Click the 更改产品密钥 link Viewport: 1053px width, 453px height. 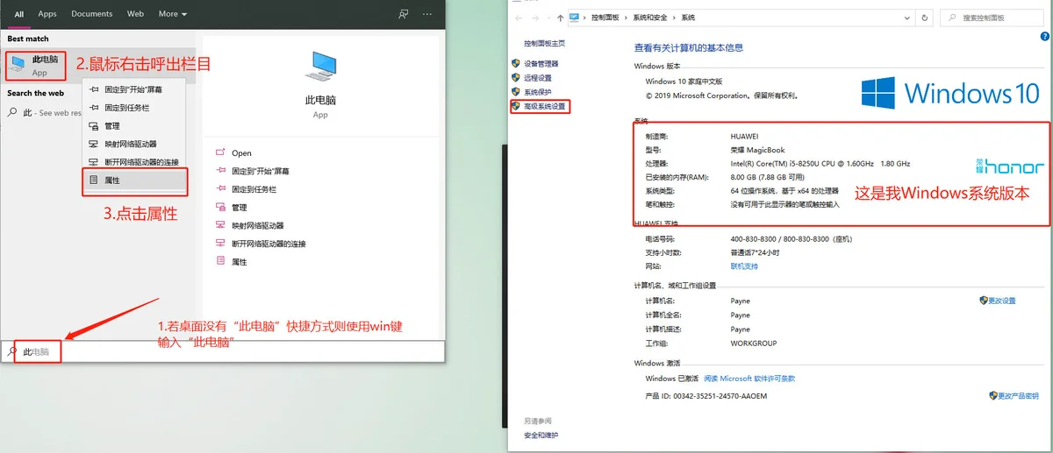(1018, 396)
